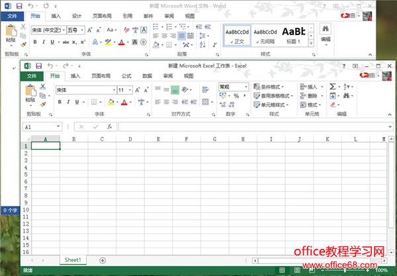Viewport: 397px width, 276px height.
Task: Save the Excel workbook with the floppy icon
Action: 39,66
